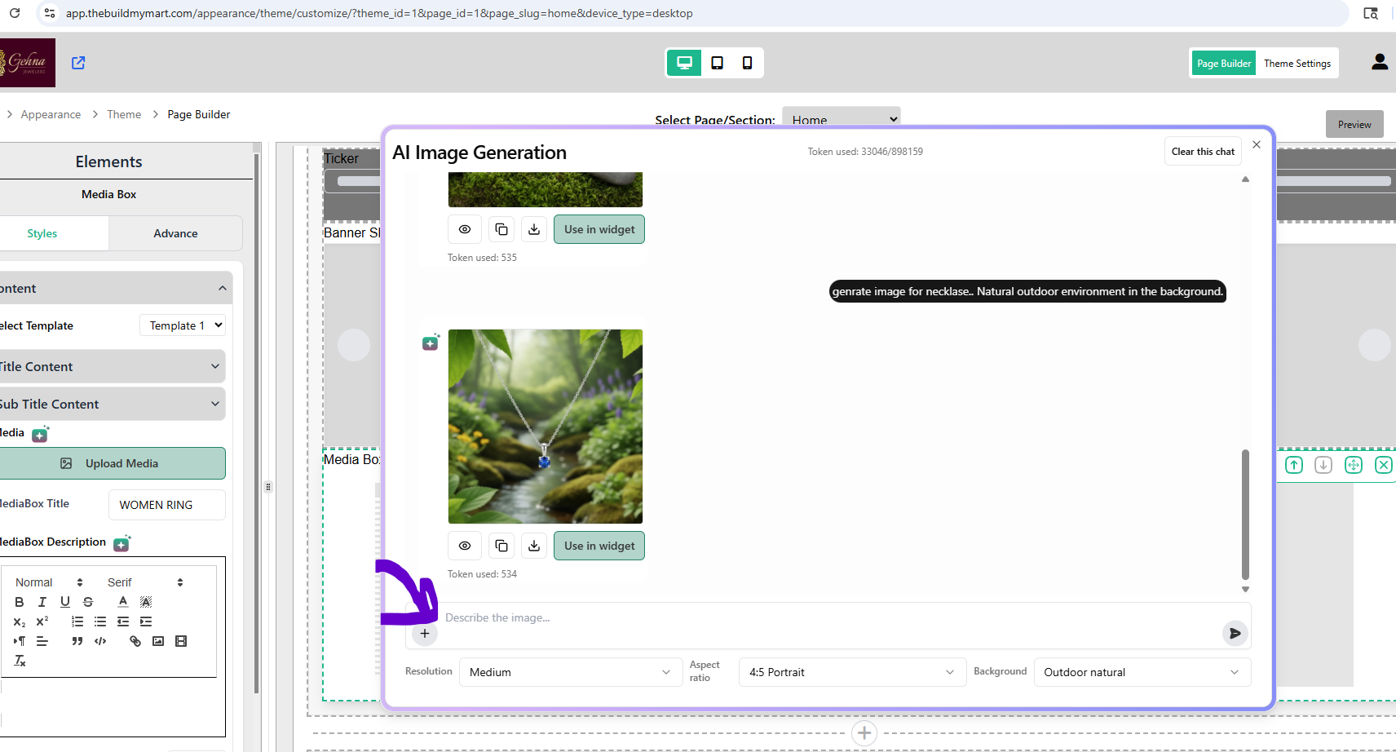This screenshot has width=1396, height=752.
Task: Copy the upper generated image (535 tokens)
Action: [x=501, y=229]
